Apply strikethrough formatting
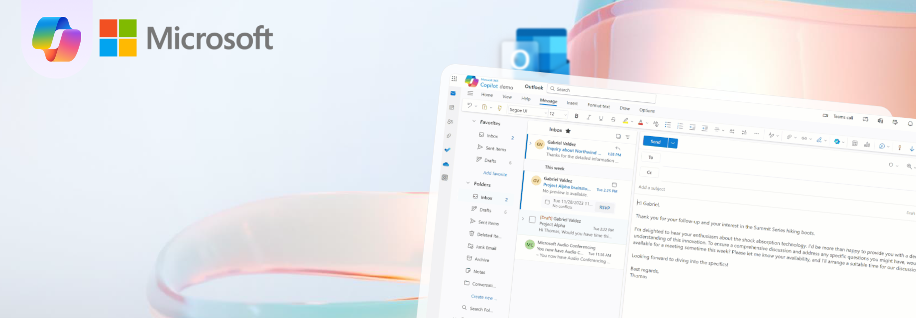Image resolution: width=916 pixels, height=318 pixels. point(613,120)
